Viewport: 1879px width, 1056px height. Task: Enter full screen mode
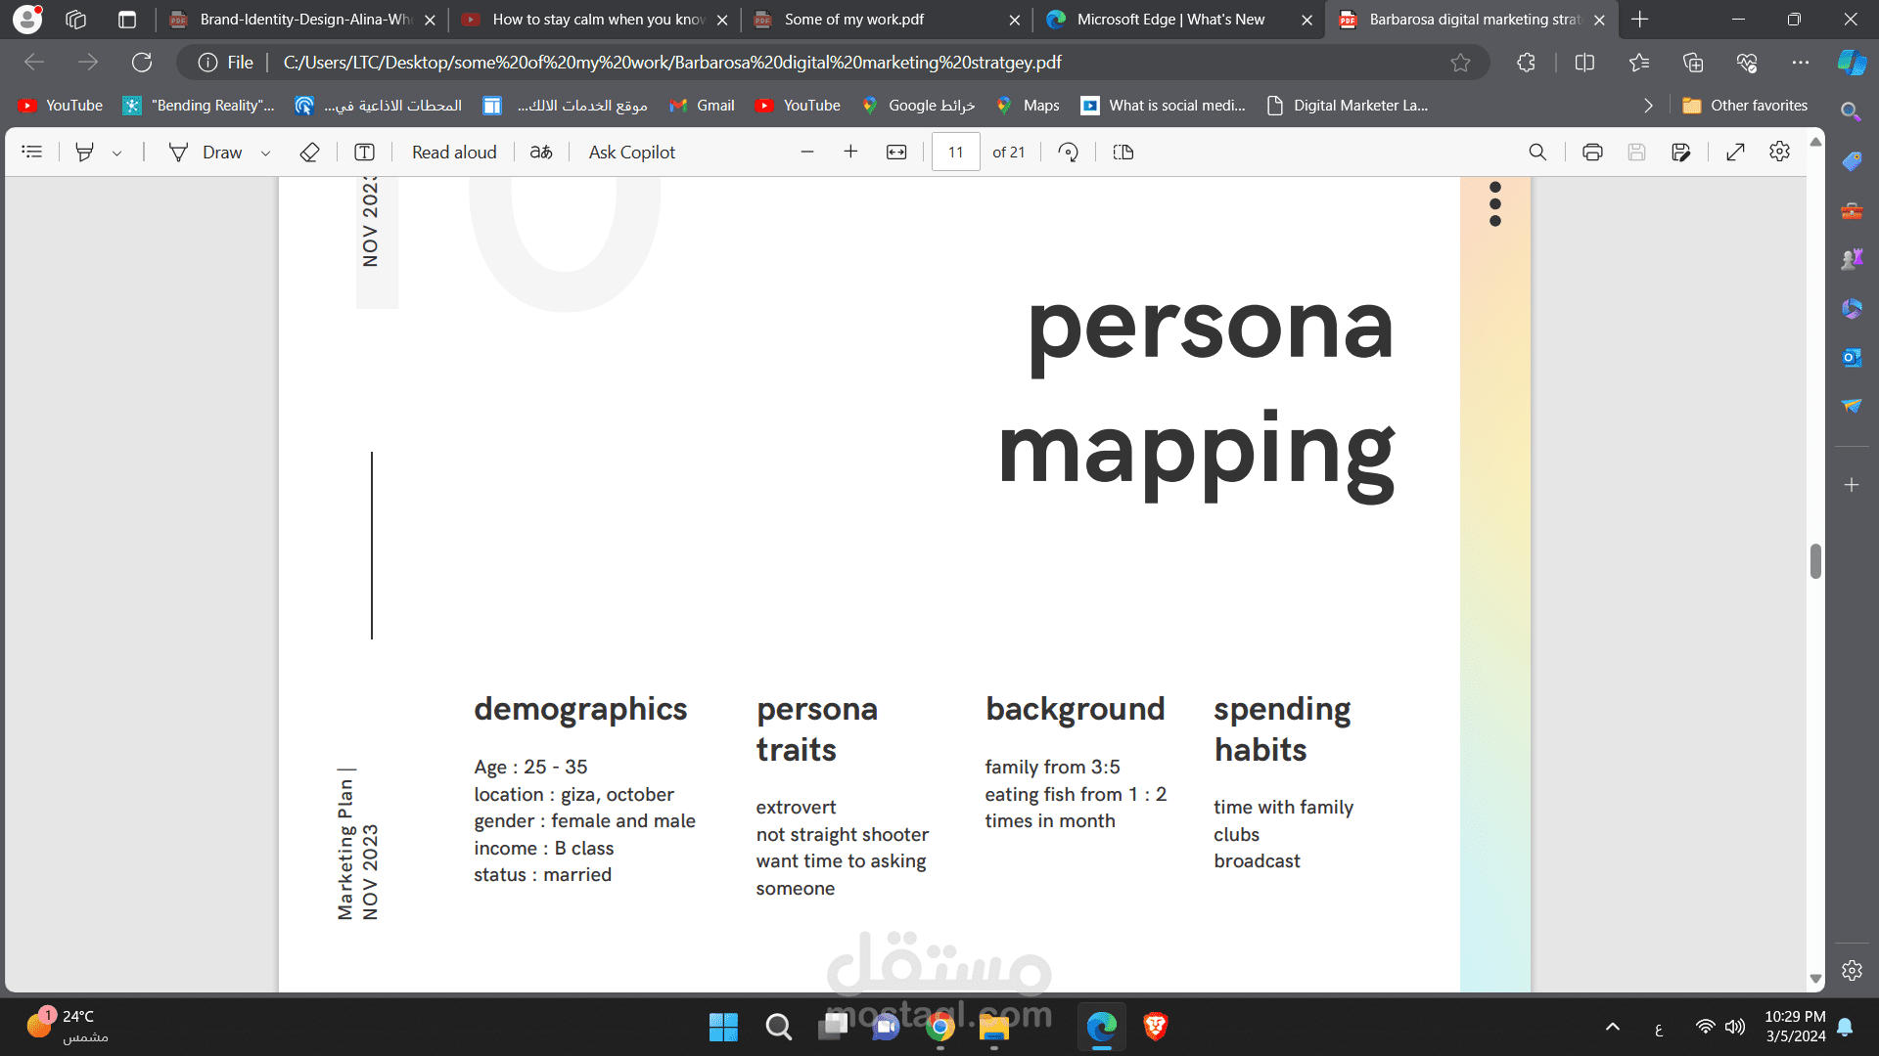(x=1735, y=152)
